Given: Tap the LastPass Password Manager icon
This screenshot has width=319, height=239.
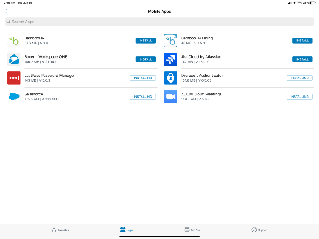Looking at the screenshot, I should point(14,78).
